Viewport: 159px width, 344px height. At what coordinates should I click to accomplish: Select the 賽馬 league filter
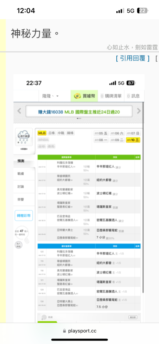click(x=51, y=146)
